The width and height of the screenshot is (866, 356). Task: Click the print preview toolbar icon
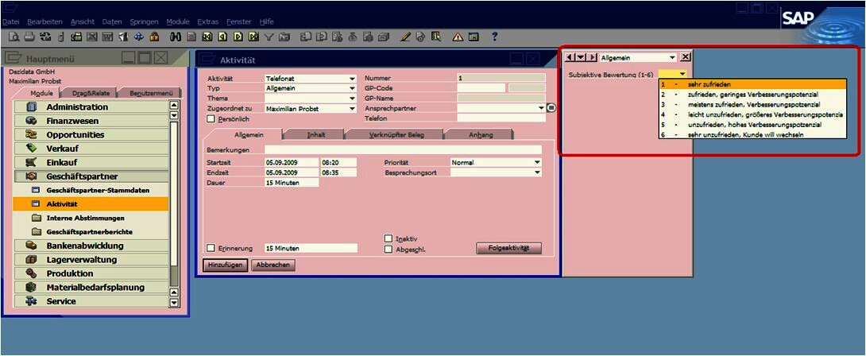pos(14,37)
